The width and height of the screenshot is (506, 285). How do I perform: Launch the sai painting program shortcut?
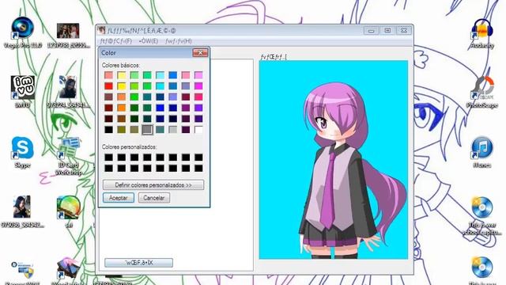pyautogui.click(x=68, y=211)
